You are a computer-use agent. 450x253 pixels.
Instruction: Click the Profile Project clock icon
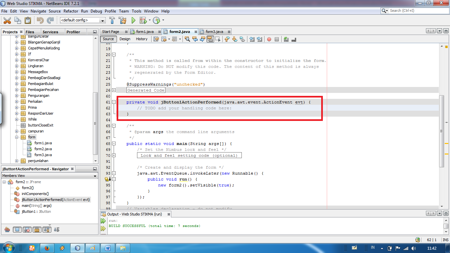tap(156, 20)
